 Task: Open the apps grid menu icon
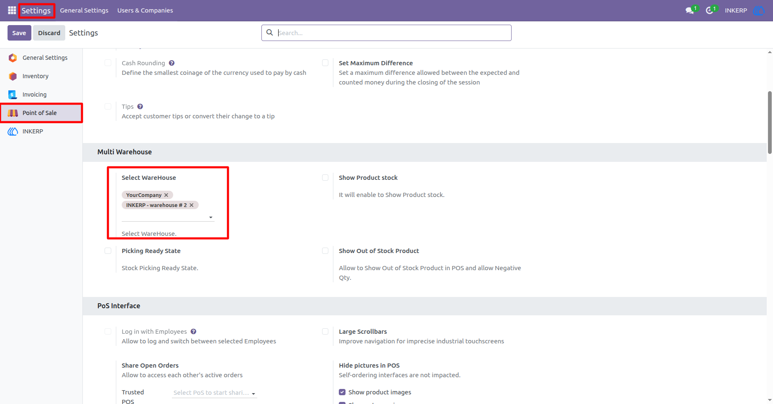[x=12, y=10]
